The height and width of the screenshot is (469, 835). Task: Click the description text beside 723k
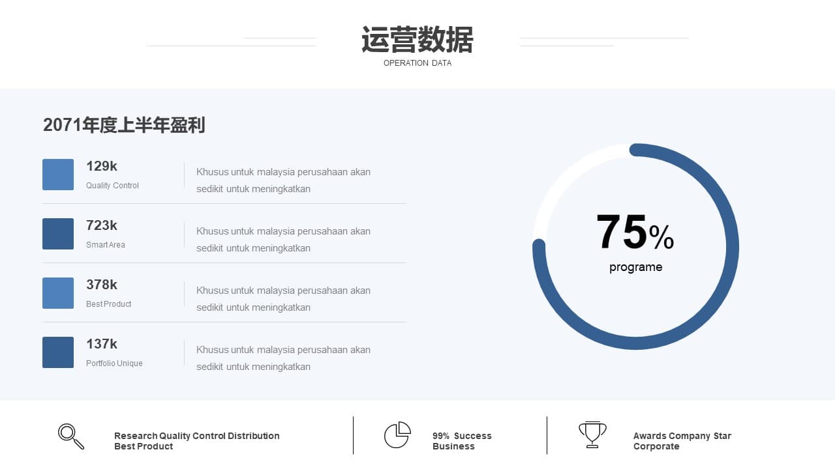click(x=283, y=240)
